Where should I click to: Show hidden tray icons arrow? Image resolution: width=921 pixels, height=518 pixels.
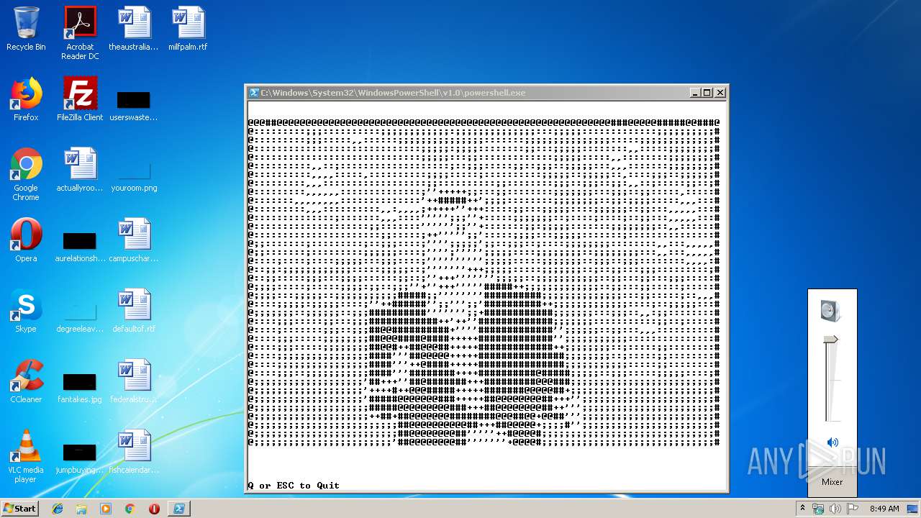tap(803, 509)
